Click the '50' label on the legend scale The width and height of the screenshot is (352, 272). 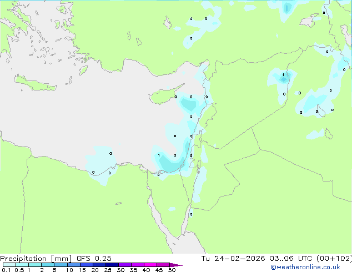[x=172, y=270]
